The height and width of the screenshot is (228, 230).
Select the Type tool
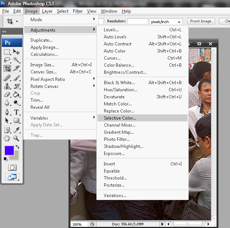[16, 112]
